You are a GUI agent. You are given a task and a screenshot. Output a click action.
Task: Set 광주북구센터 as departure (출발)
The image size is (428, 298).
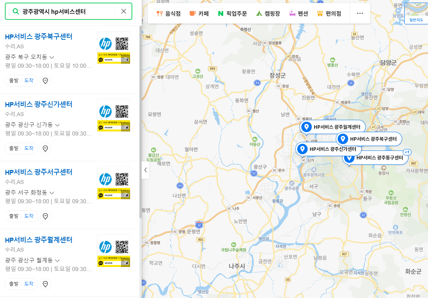coord(13,80)
